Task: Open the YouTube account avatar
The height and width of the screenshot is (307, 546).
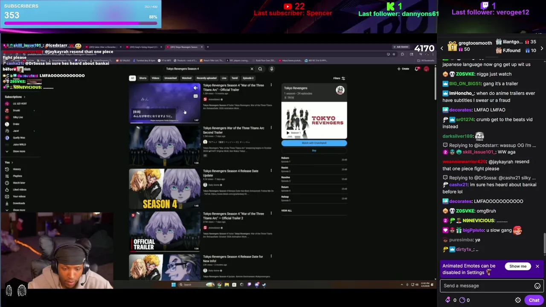Action: (x=426, y=69)
